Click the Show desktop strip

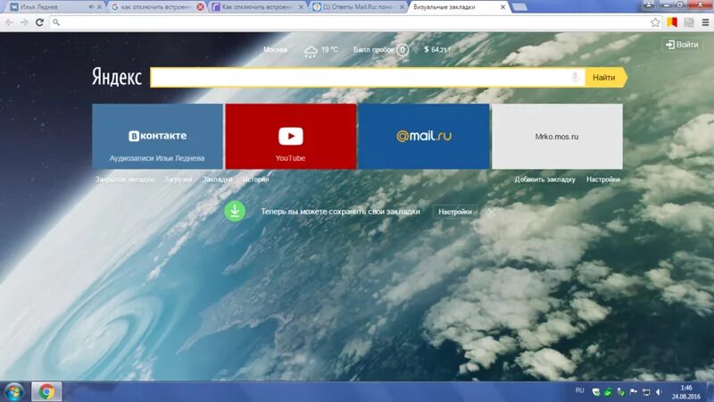click(710, 392)
